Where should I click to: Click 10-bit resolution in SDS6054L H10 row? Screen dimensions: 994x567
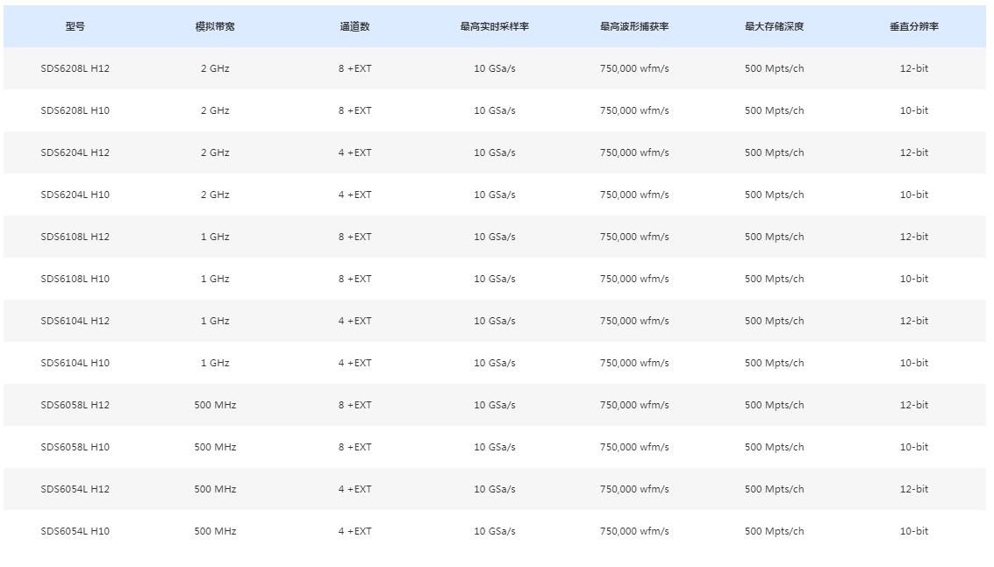[x=914, y=532]
